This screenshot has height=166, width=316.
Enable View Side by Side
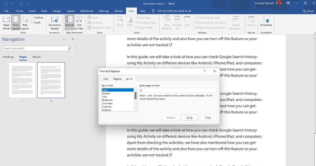click(x=207, y=18)
